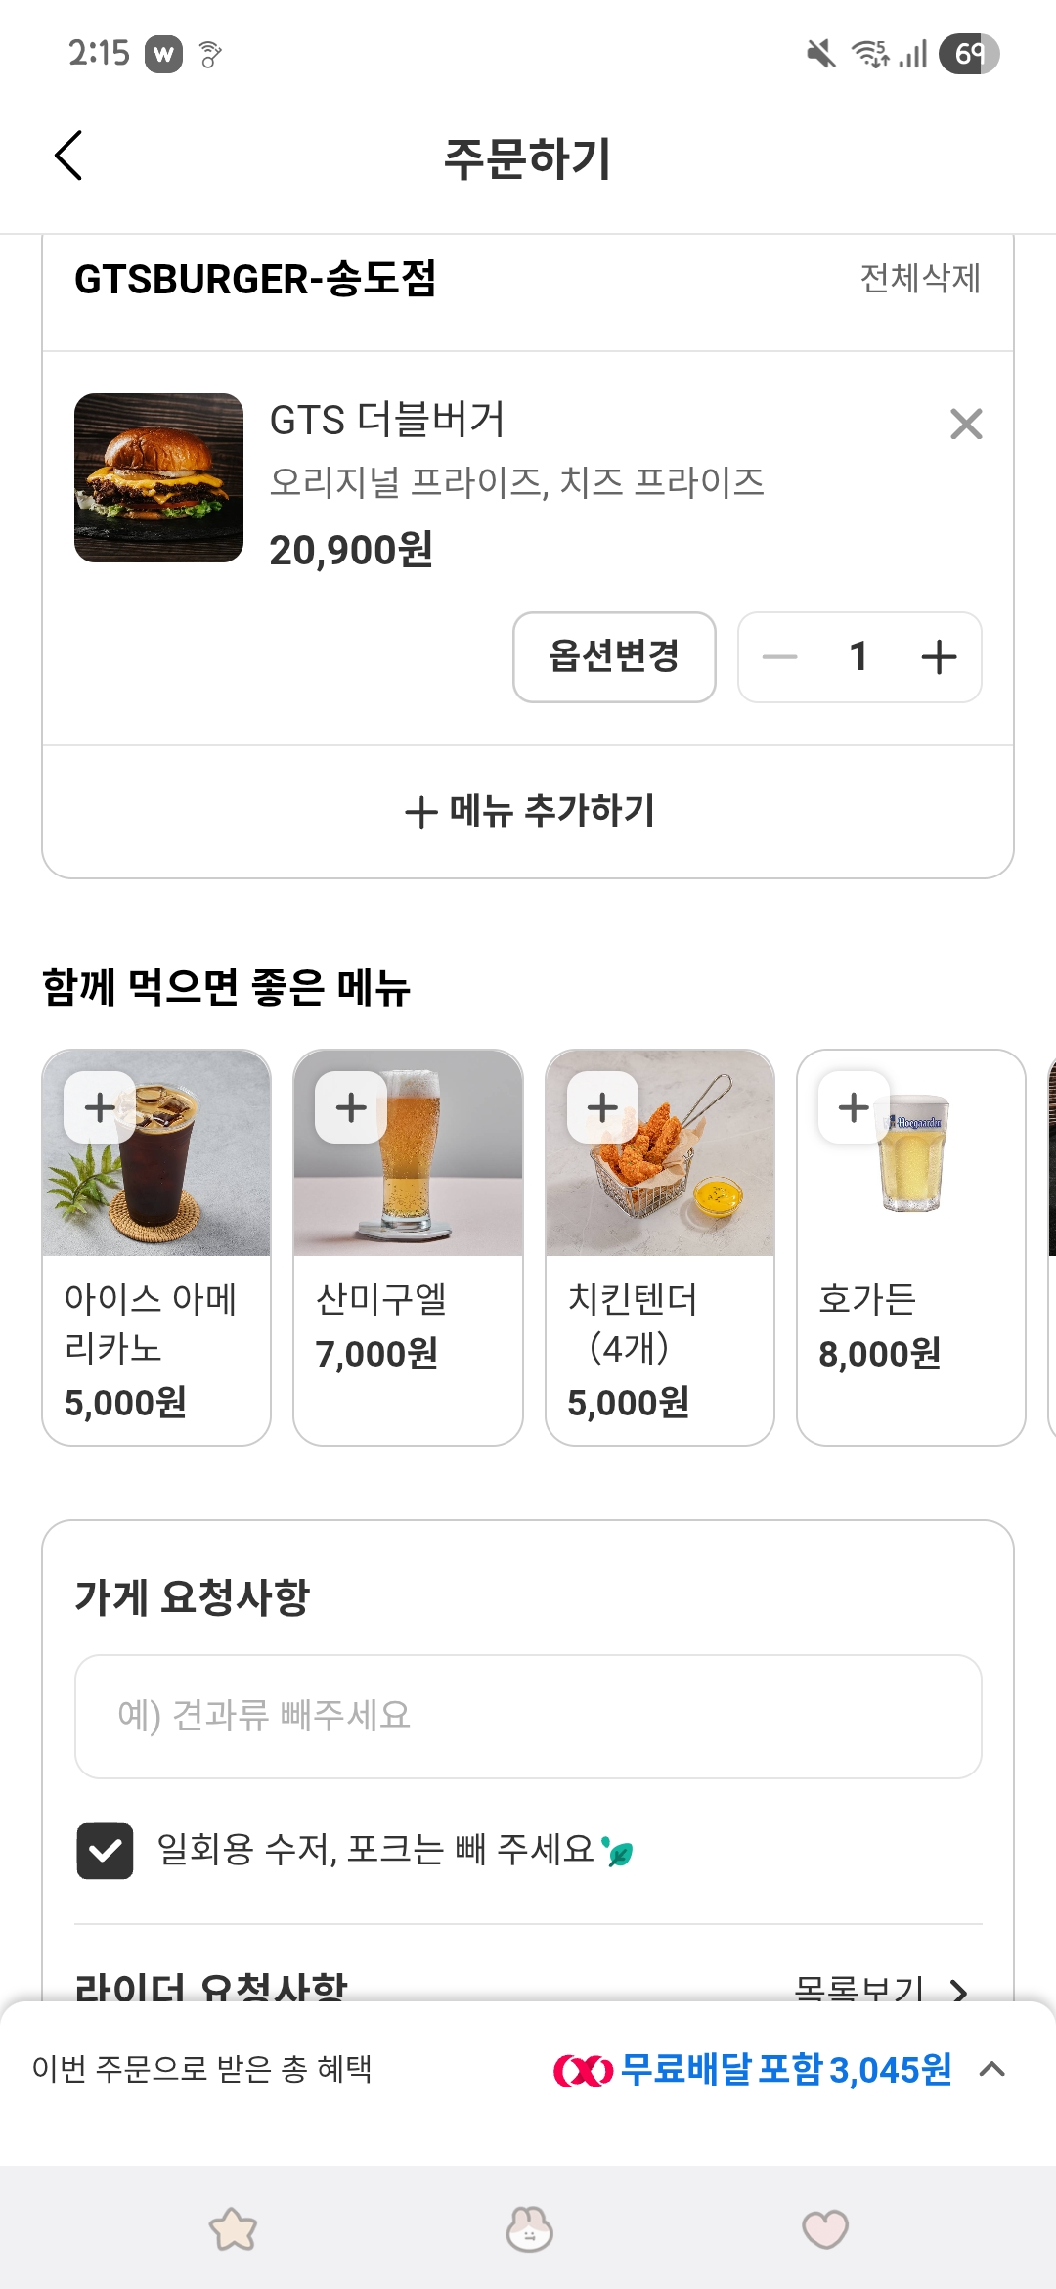Tap 전체삭제 link
The image size is (1056, 2289).
click(x=919, y=279)
